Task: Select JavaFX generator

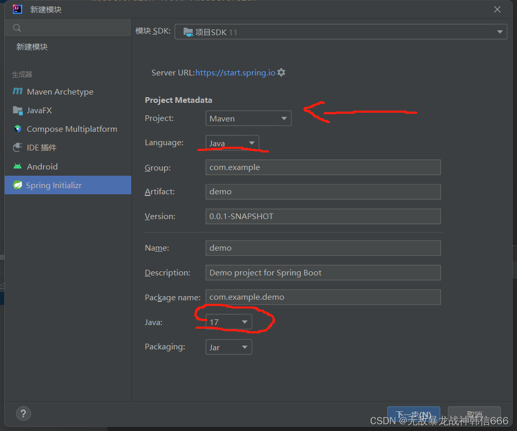Action: tap(68, 111)
